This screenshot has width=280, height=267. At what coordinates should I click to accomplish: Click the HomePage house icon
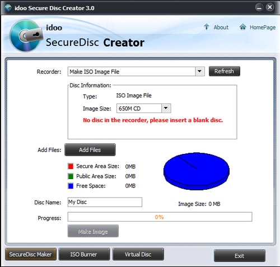pyautogui.click(x=242, y=27)
